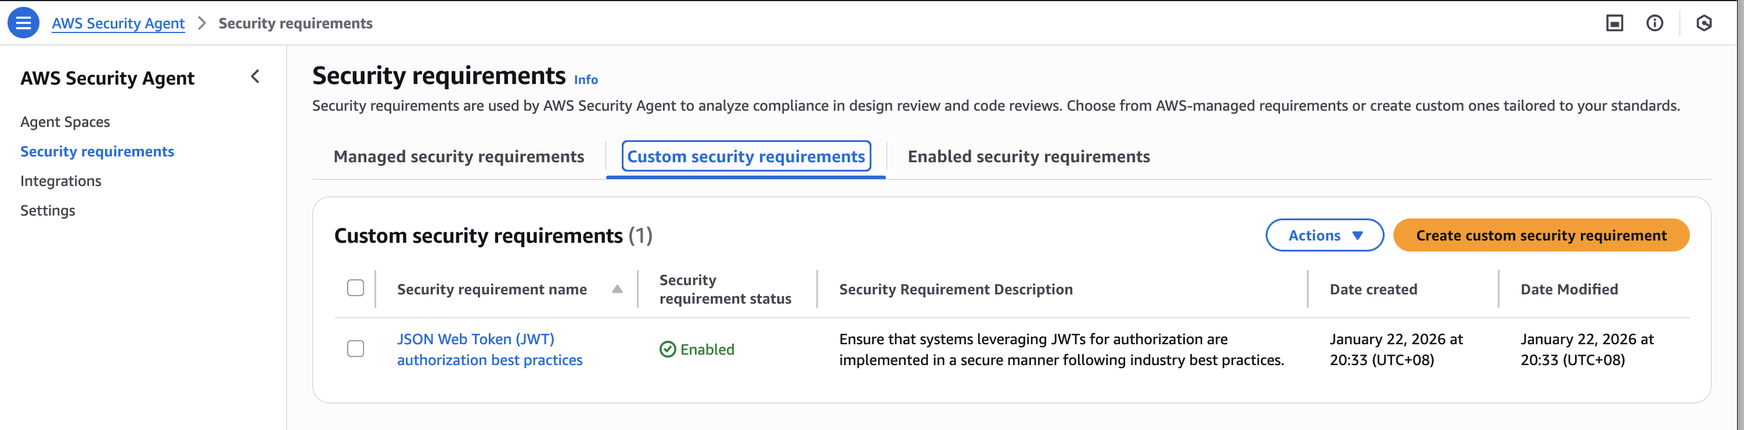Select all custom requirements checkbox

355,288
